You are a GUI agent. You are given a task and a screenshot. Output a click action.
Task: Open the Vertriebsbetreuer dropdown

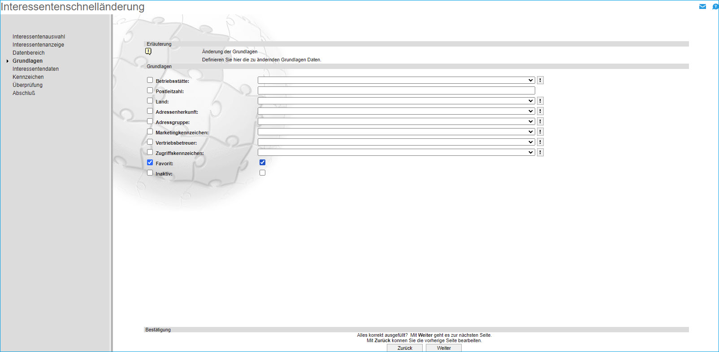tap(396, 142)
